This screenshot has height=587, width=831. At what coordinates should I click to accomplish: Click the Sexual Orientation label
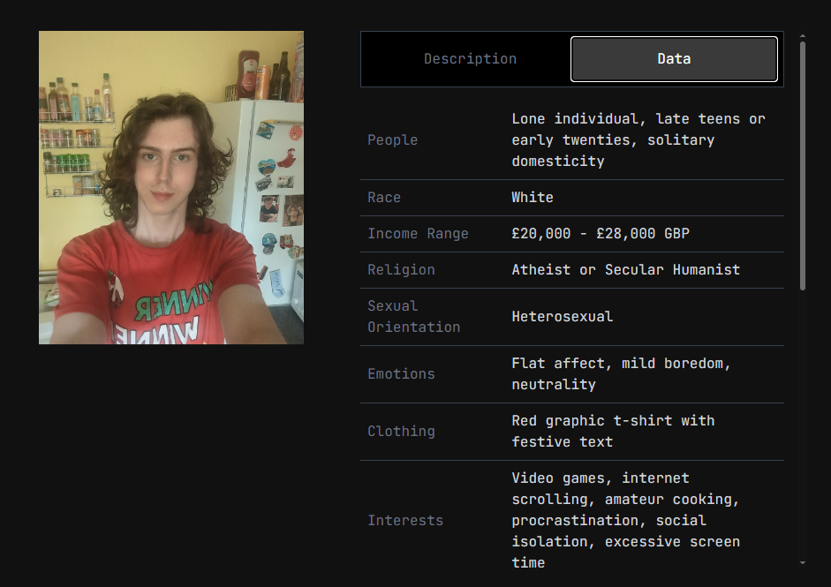click(414, 316)
